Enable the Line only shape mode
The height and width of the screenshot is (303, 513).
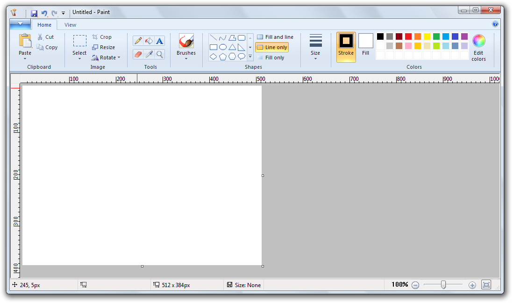(x=272, y=47)
